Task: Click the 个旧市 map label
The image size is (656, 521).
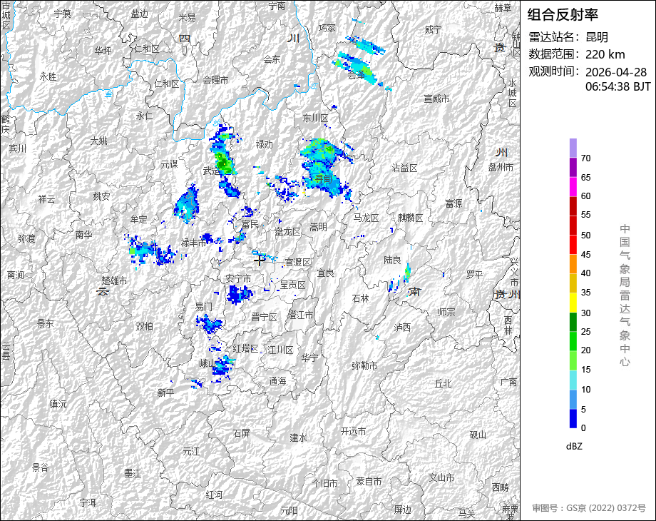Action: pyautogui.click(x=324, y=483)
